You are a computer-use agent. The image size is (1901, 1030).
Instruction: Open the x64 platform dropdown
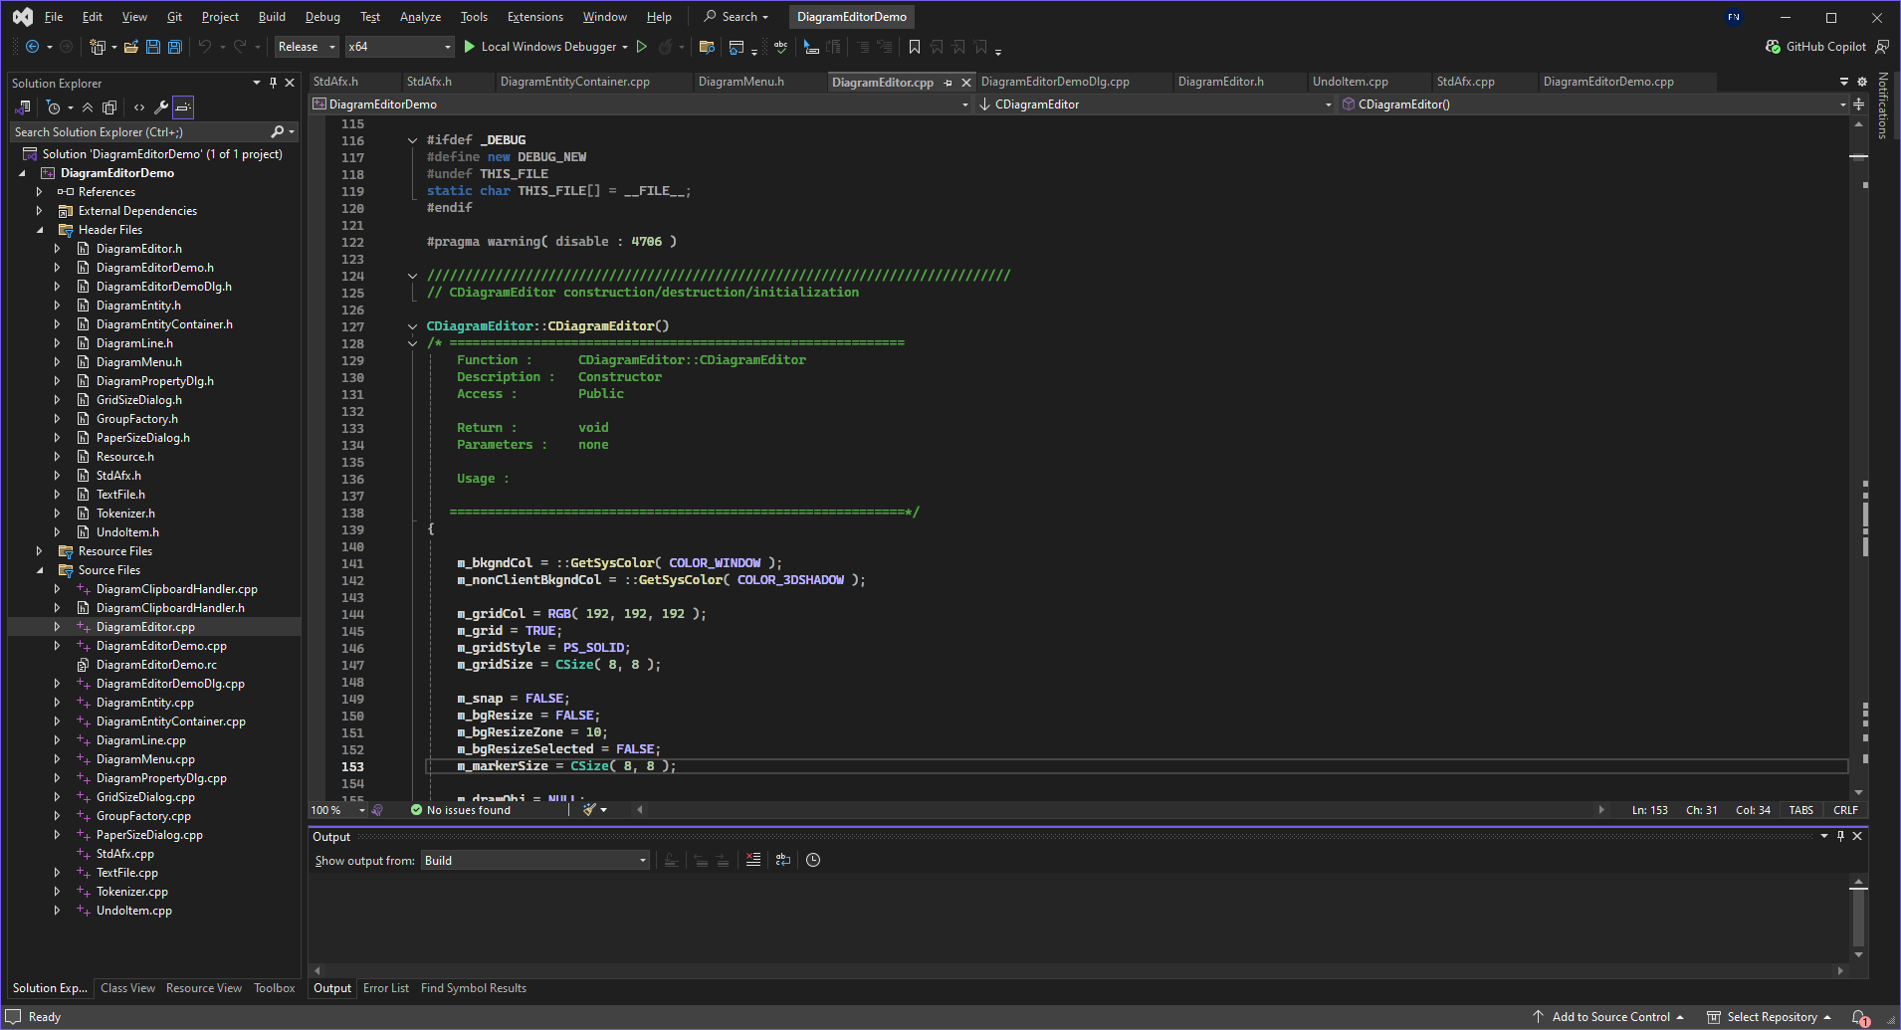(399, 47)
